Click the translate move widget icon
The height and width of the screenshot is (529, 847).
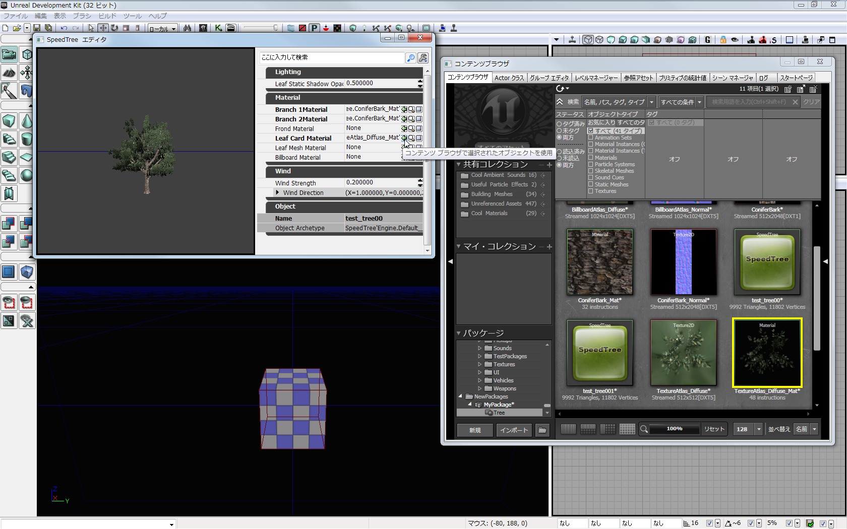click(x=103, y=28)
